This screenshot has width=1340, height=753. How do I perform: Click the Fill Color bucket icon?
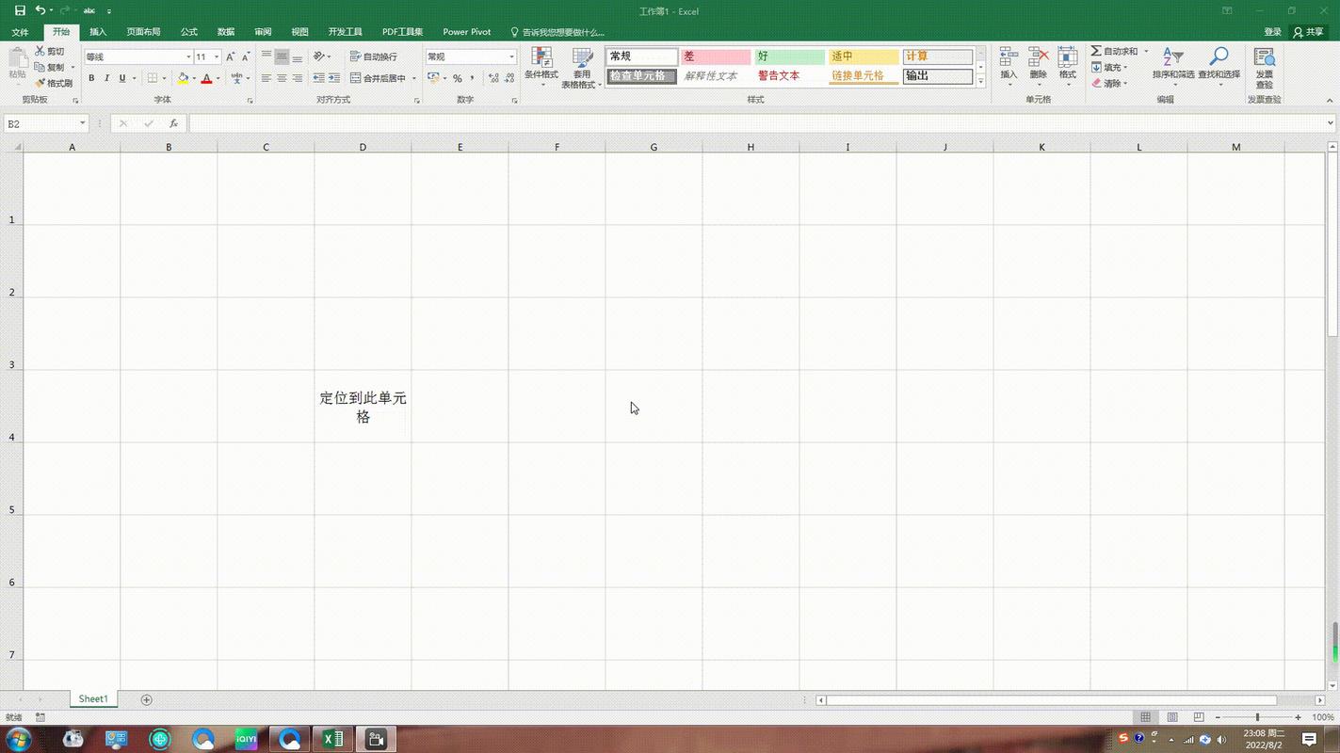[x=186, y=79]
